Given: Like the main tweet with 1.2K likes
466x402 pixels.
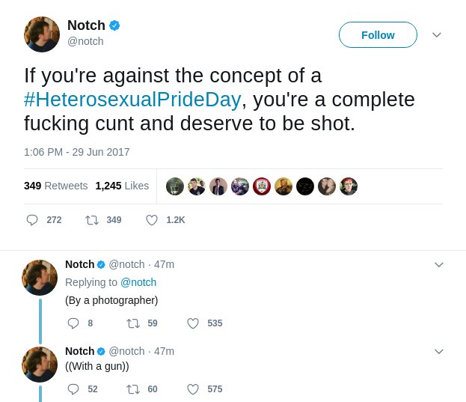Looking at the screenshot, I should tap(152, 220).
